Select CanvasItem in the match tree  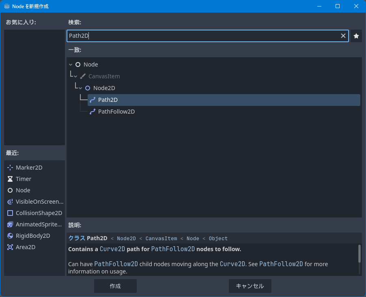(x=104, y=76)
